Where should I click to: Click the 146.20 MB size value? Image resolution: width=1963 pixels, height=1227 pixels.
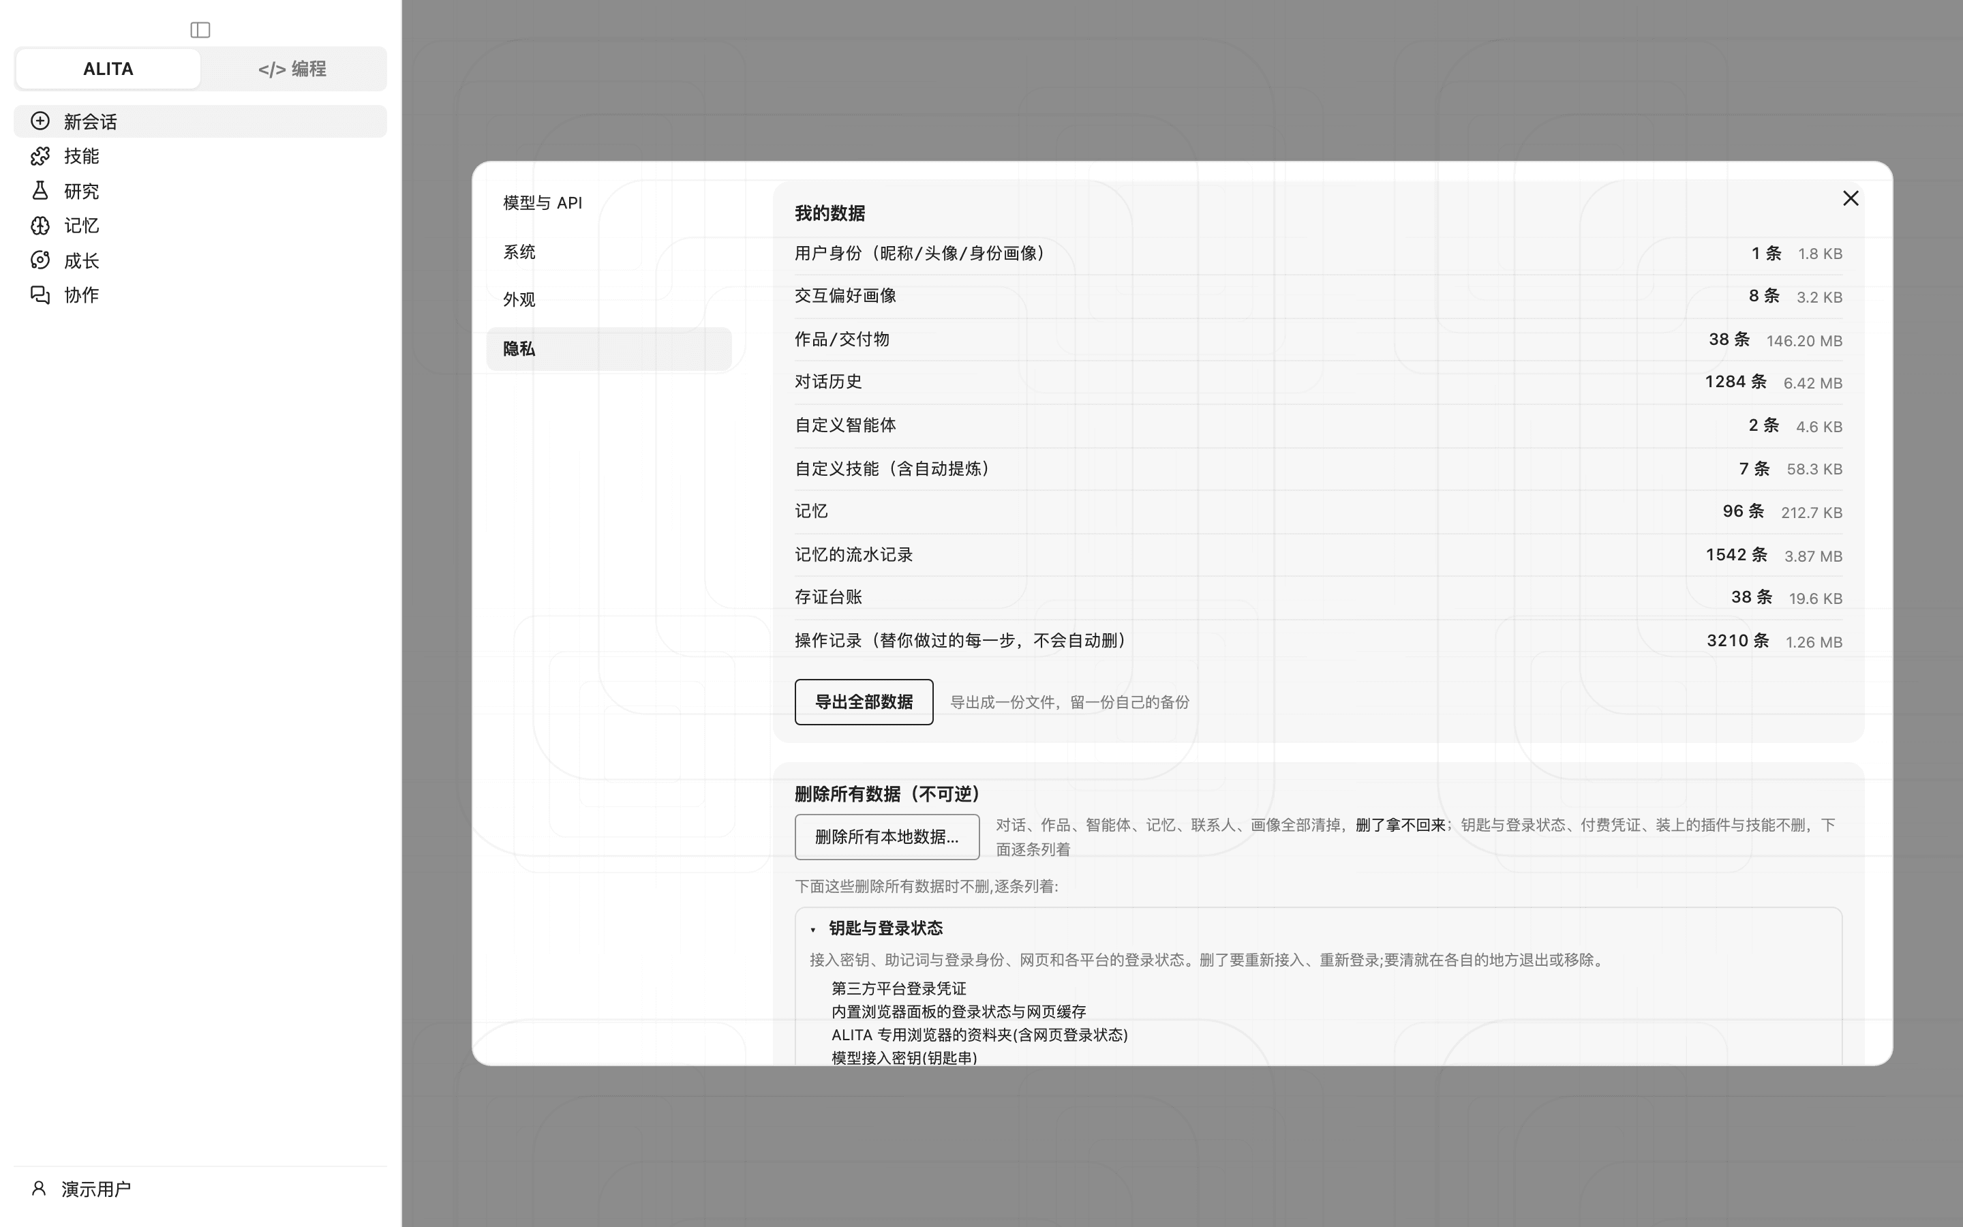[1804, 341]
